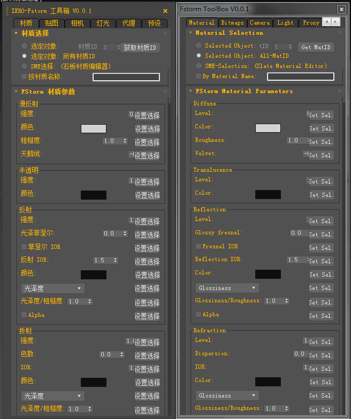
Task: Open the 光泽度 dropdown under 反射
Action: pos(52,289)
